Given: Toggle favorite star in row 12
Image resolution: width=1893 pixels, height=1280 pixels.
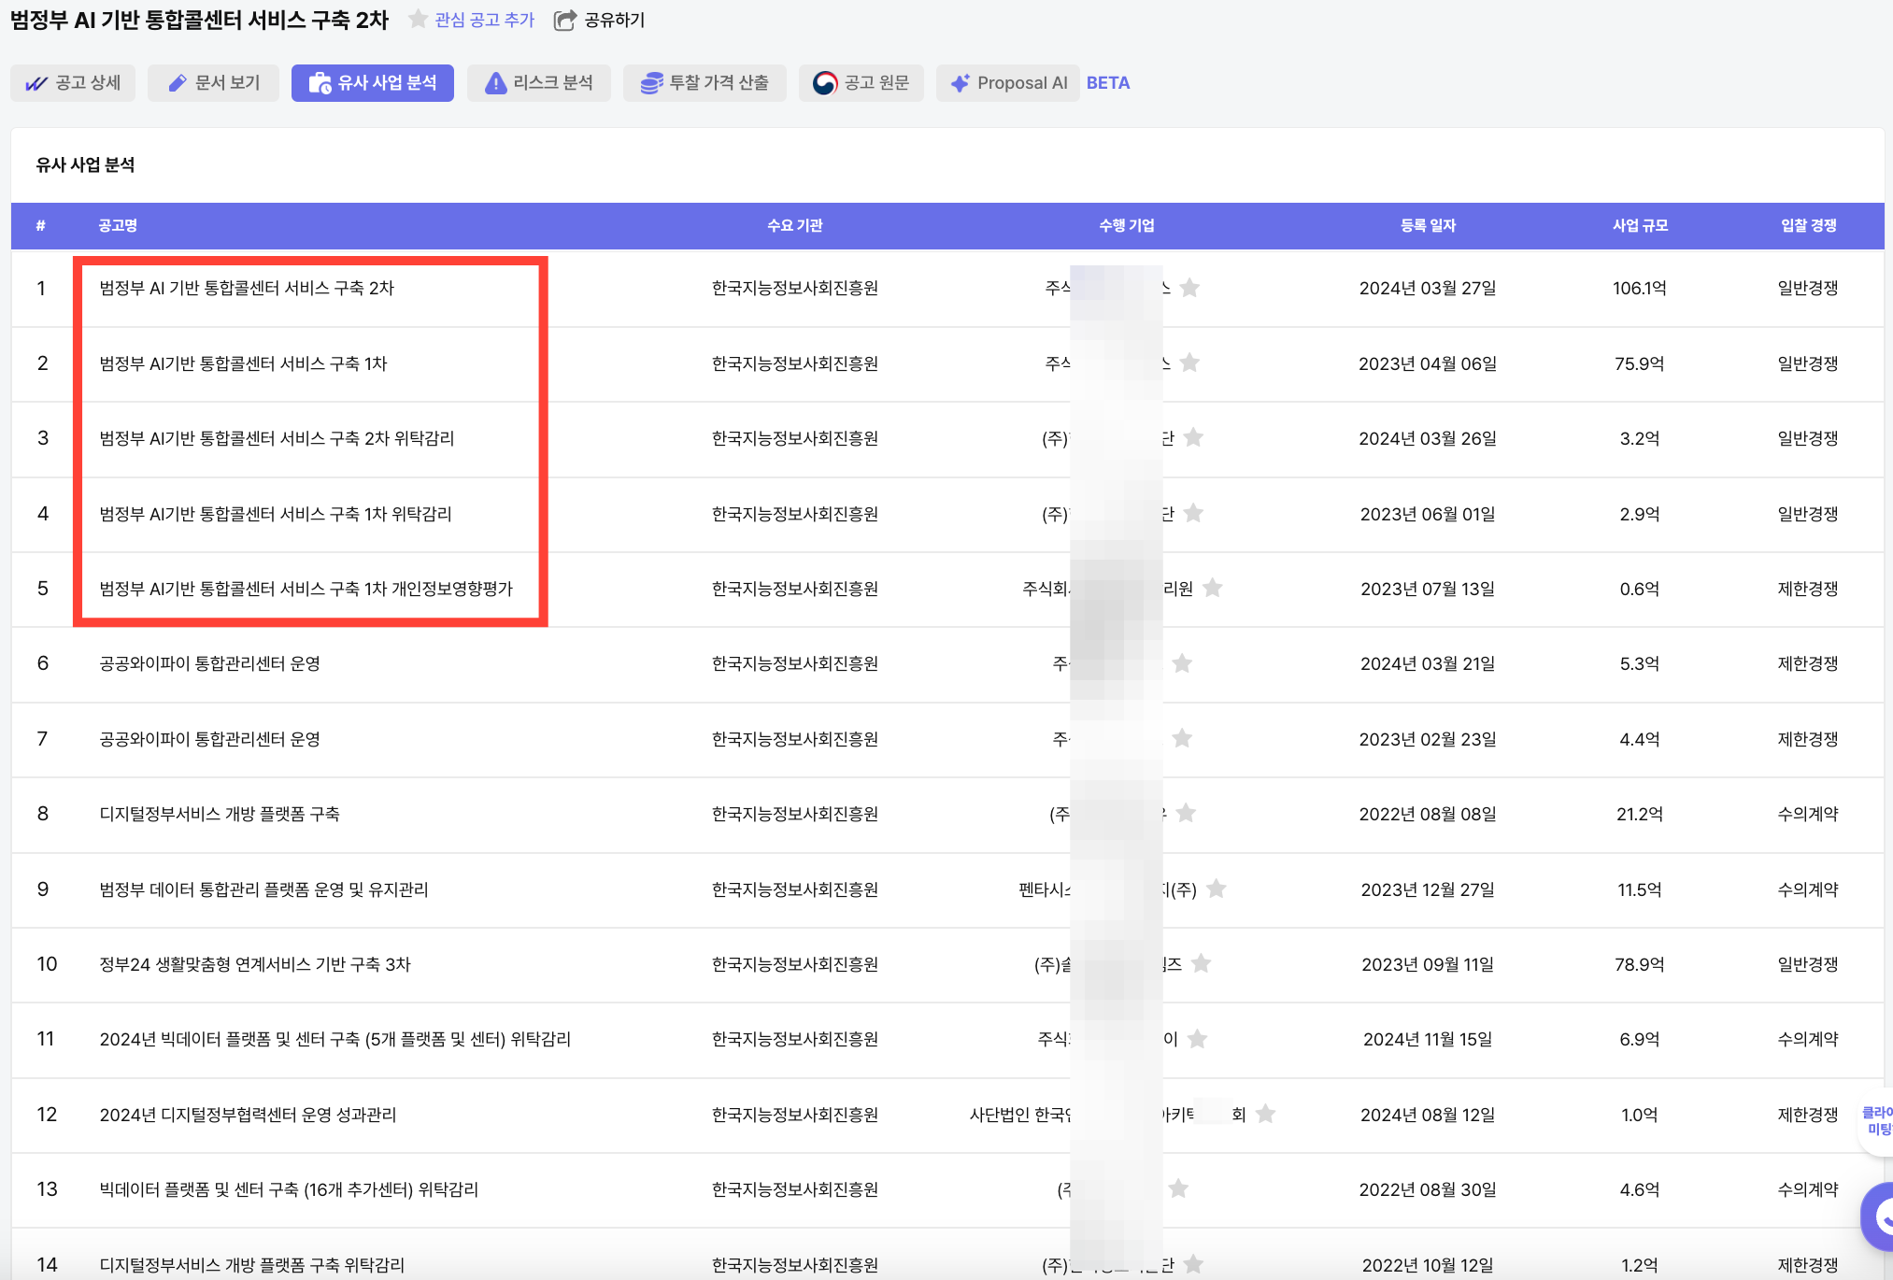Looking at the screenshot, I should (x=1265, y=1114).
